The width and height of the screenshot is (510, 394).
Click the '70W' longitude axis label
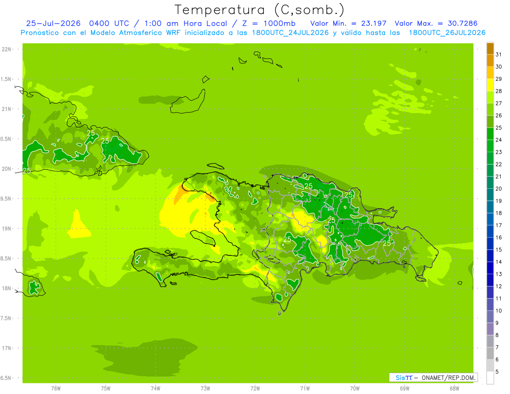(355, 388)
